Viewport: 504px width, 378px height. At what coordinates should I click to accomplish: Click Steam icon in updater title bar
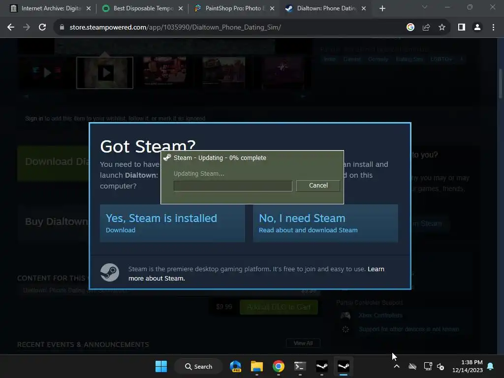(167, 157)
